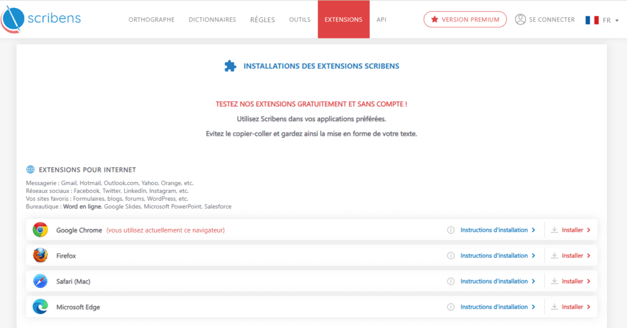Click the 'Safari (Mac)' browser name

73,282
